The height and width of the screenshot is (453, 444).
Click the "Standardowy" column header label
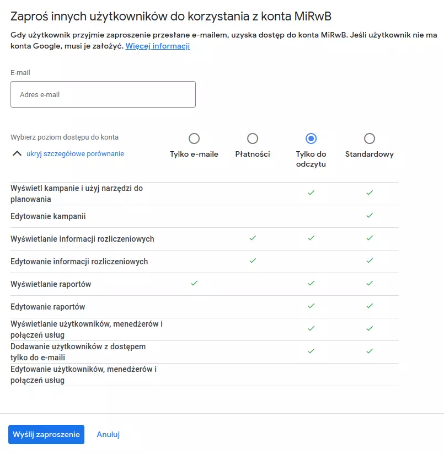369,154
